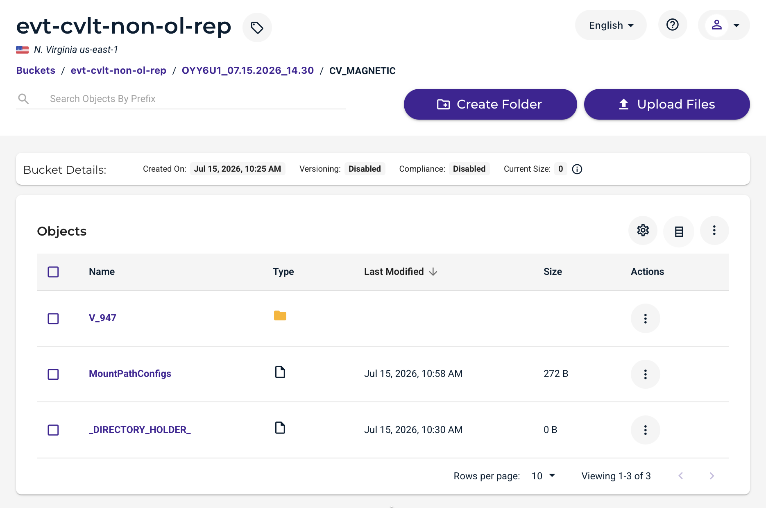Open the Objects panel more options menu
Image resolution: width=766 pixels, height=508 pixels.
coord(714,230)
